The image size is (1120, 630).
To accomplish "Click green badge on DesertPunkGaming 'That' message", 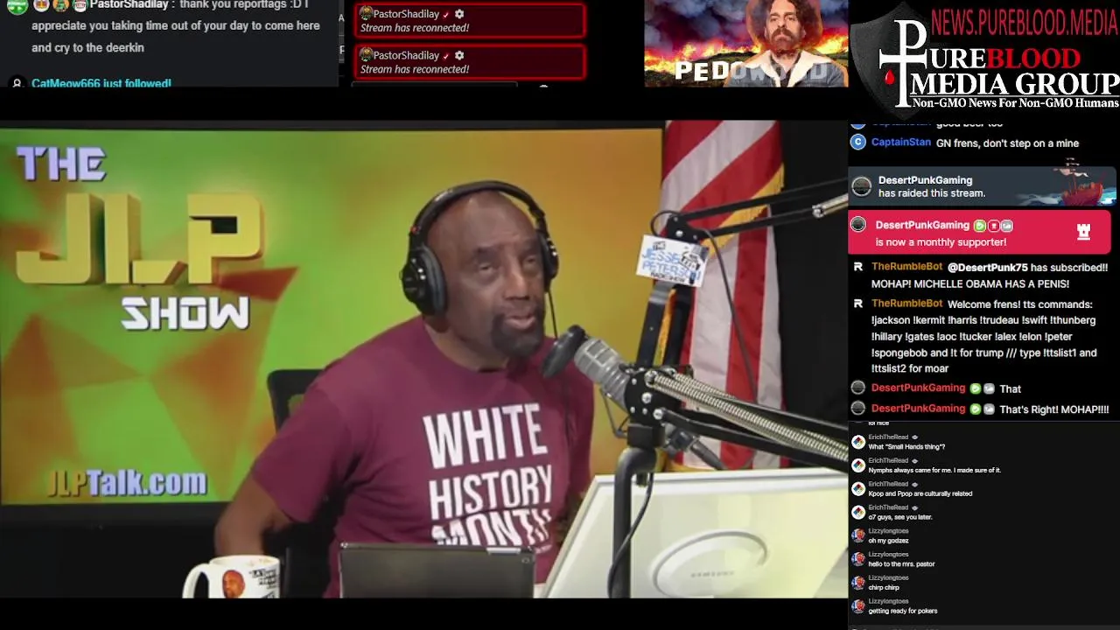I will [976, 388].
